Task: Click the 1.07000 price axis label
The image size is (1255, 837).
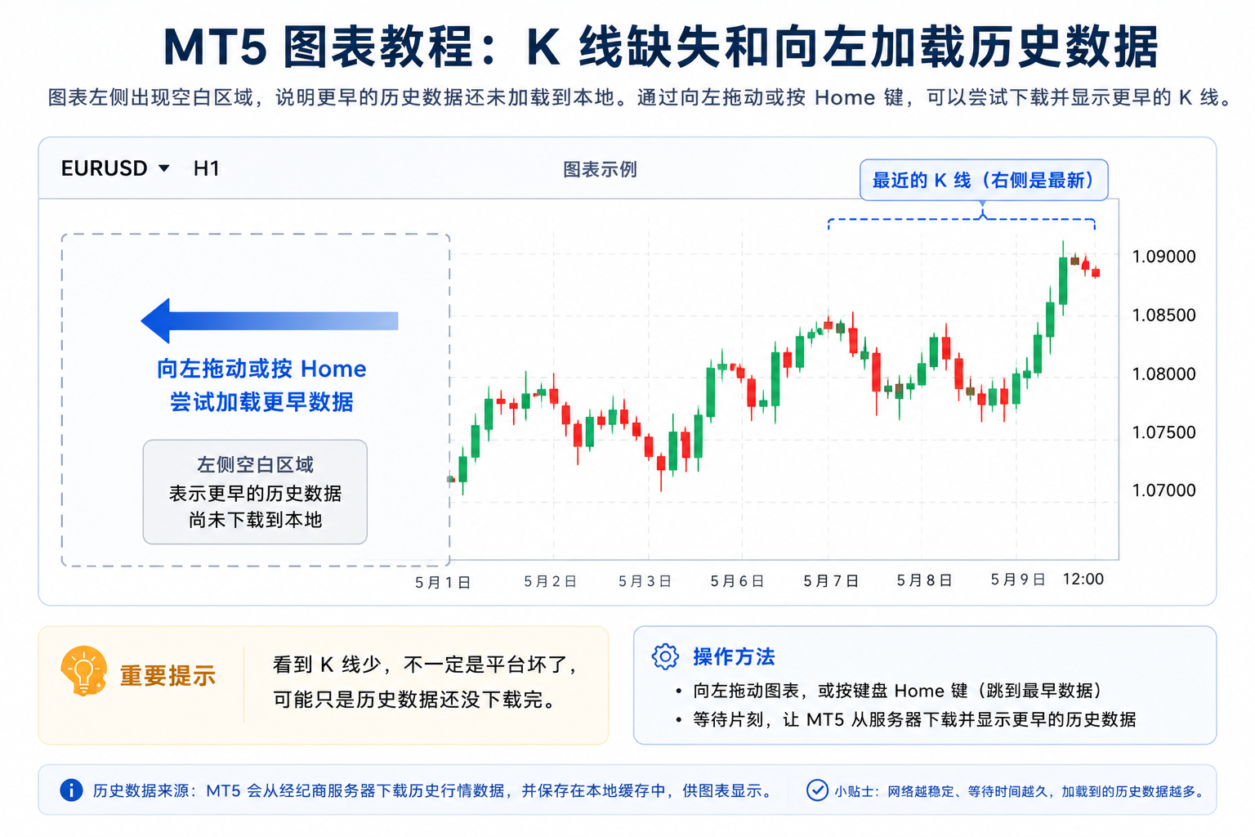Action: click(1163, 490)
